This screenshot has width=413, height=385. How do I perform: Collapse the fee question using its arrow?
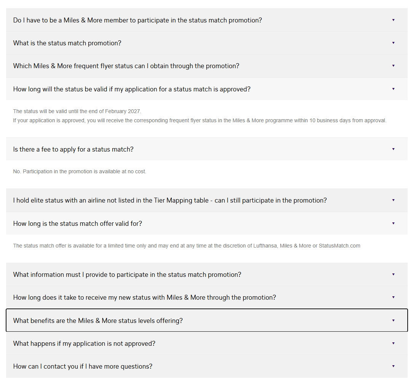coord(393,149)
